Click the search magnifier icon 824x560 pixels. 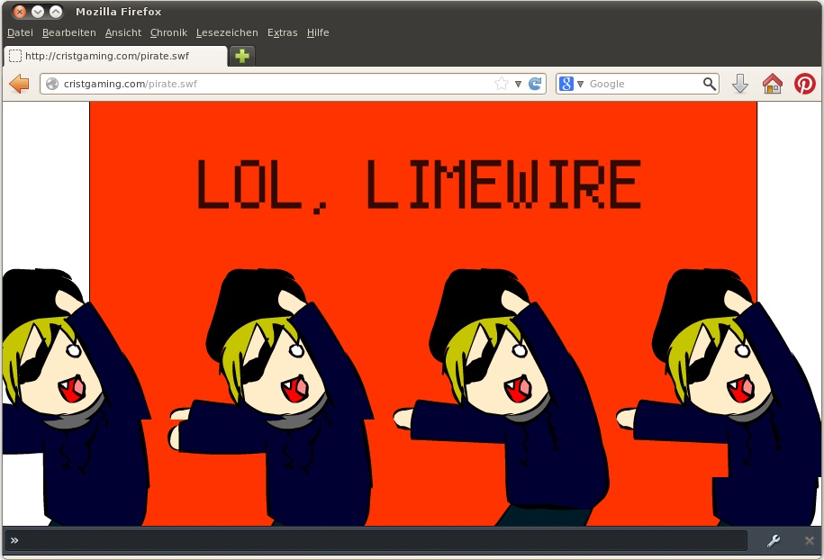[x=710, y=84]
